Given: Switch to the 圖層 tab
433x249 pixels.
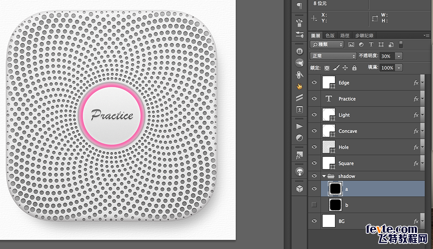Looking at the screenshot, I should 316,36.
